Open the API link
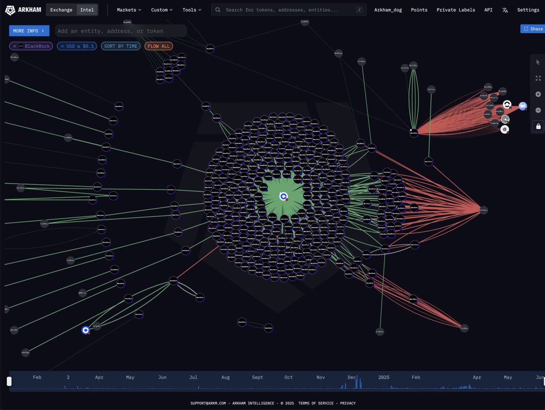This screenshot has width=545, height=410. coord(488,10)
